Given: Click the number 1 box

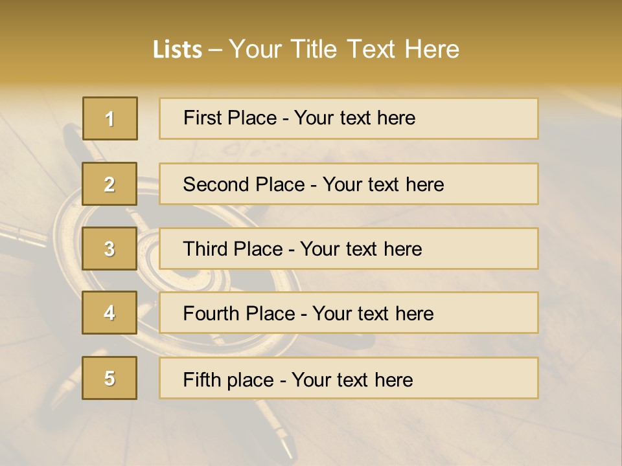Looking at the screenshot, I should [110, 118].
